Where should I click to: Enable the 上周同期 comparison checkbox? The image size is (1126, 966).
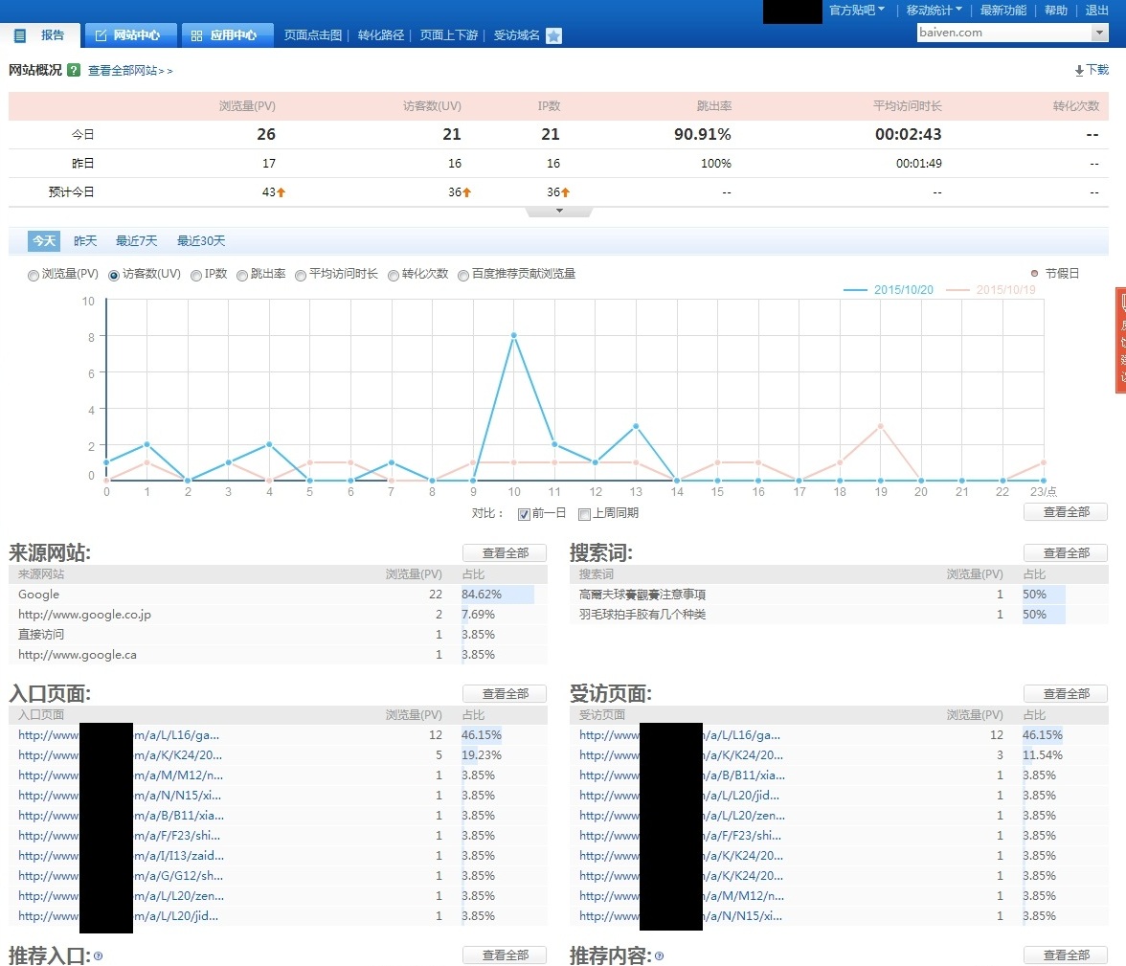coord(584,514)
